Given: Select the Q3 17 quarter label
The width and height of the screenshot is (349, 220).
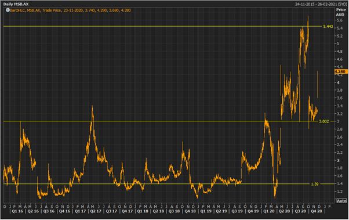Looking at the screenshot, I should pyautogui.click(x=111, y=211).
